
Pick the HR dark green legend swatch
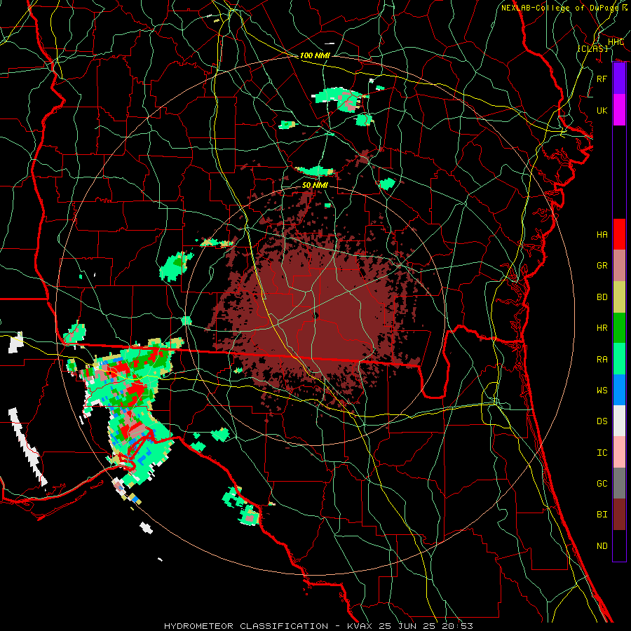click(619, 328)
